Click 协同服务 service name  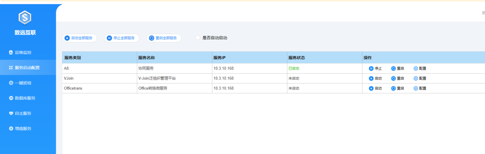(x=146, y=69)
